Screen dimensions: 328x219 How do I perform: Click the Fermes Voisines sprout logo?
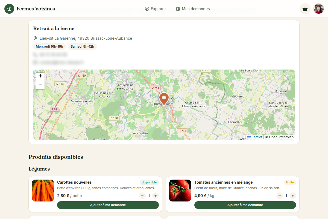click(9, 9)
